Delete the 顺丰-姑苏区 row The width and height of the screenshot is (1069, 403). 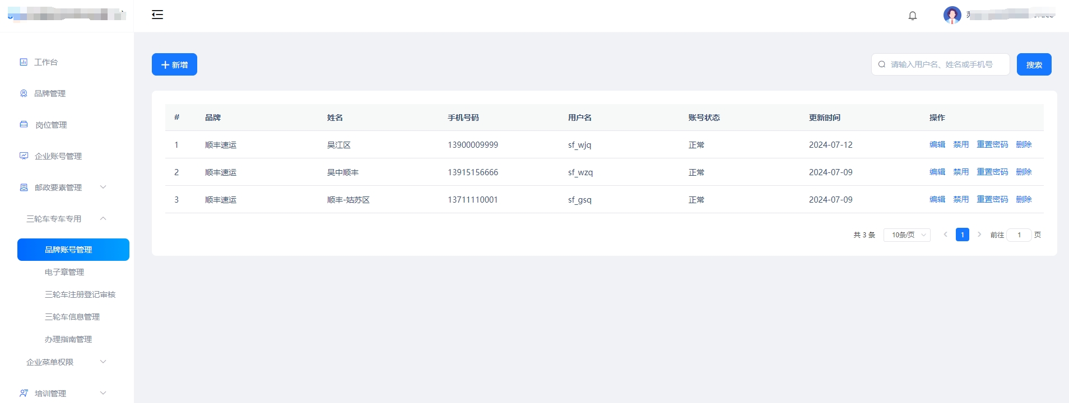point(1024,199)
